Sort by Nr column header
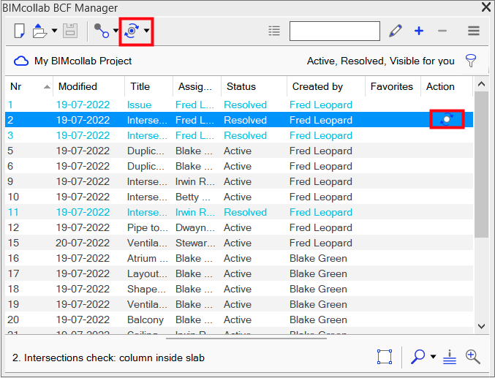Image resolution: width=495 pixels, height=378 pixels. pos(29,86)
